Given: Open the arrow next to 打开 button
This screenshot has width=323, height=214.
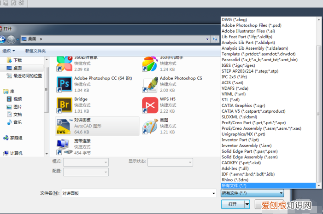Looking at the screenshot, I should click(x=247, y=204).
